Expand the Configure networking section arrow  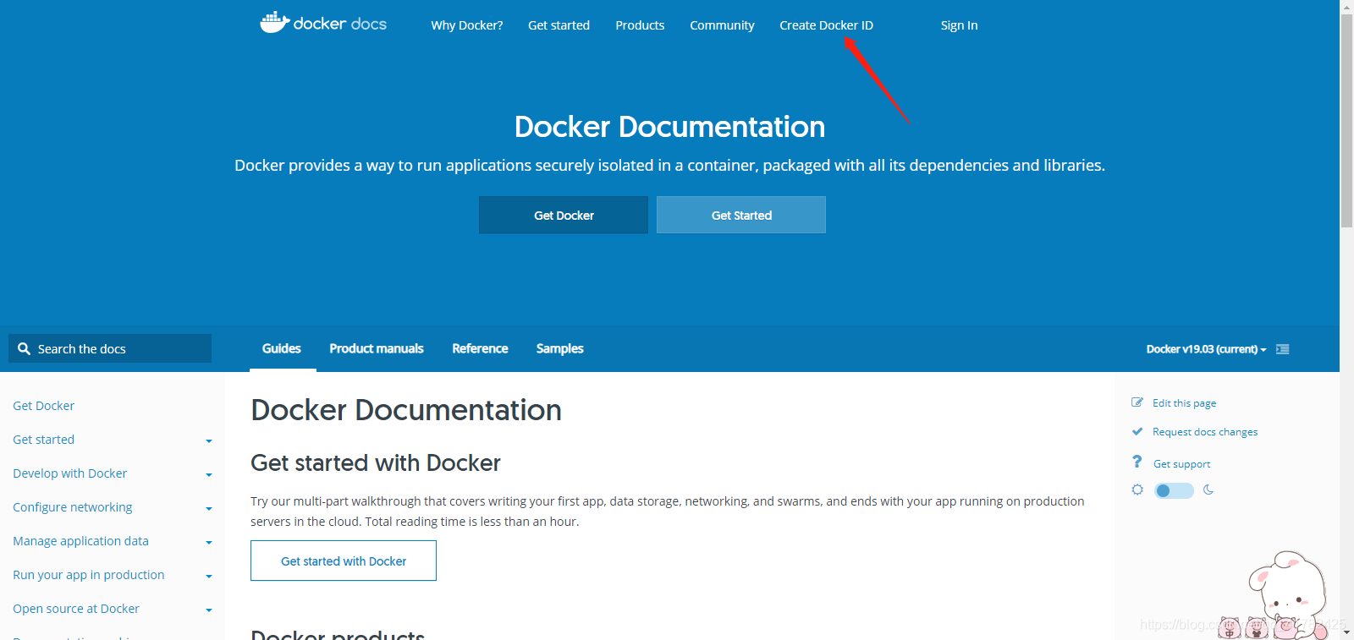(x=209, y=509)
